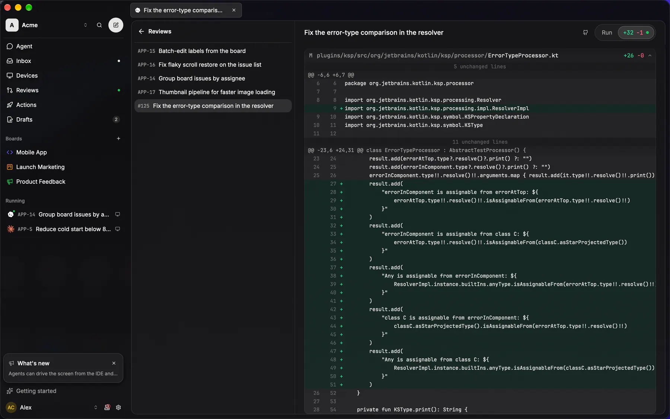Open review APP-16 Fix flaky scroll restore
This screenshot has width=670, height=419.
pyautogui.click(x=213, y=65)
